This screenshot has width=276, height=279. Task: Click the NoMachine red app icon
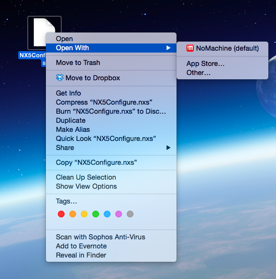coord(190,48)
